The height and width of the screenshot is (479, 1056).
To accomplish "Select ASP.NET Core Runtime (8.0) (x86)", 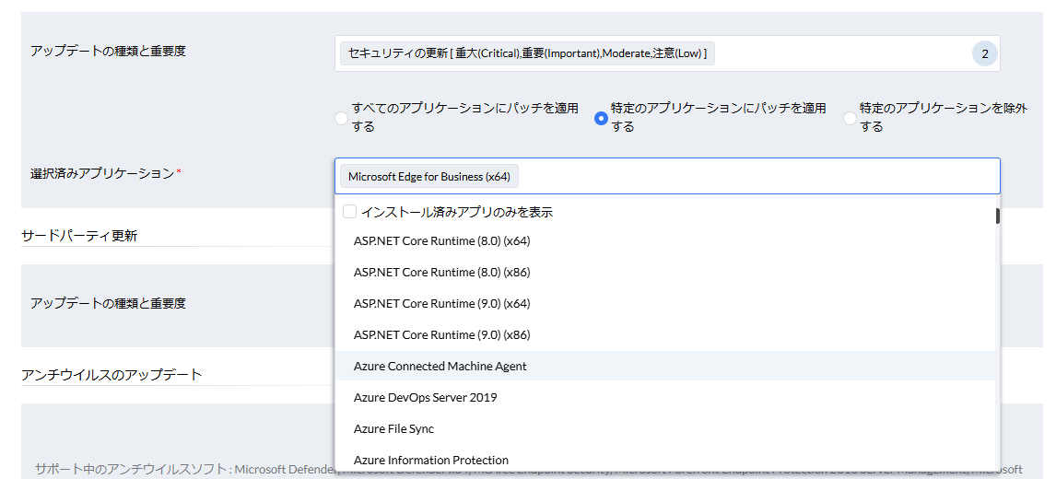I will (442, 273).
